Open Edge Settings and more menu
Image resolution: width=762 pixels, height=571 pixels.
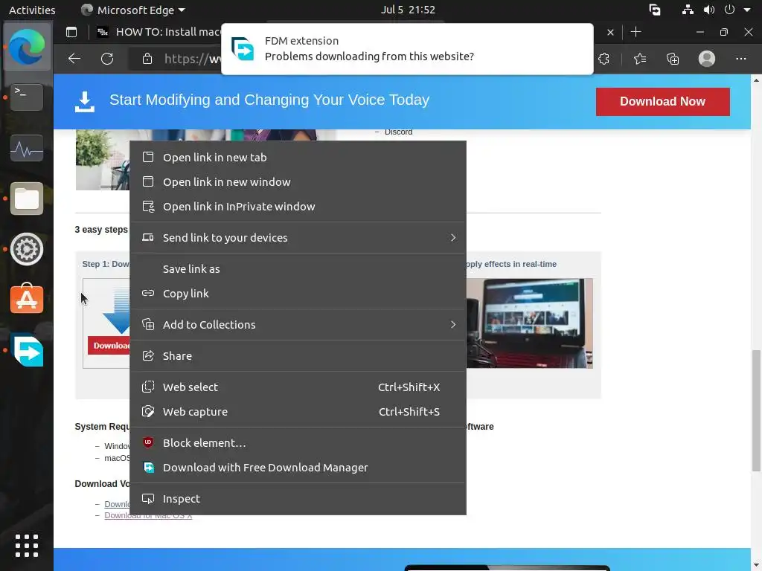(741, 59)
